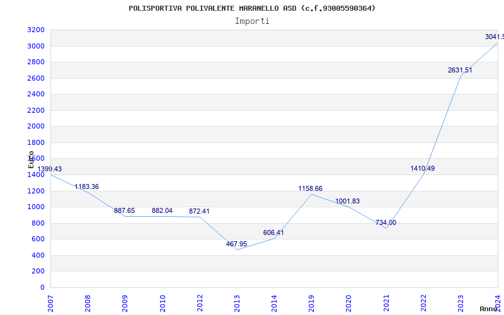Screen dimensions: 504x315
Task: Click the x-axis year 2024
Action: pos(498,303)
